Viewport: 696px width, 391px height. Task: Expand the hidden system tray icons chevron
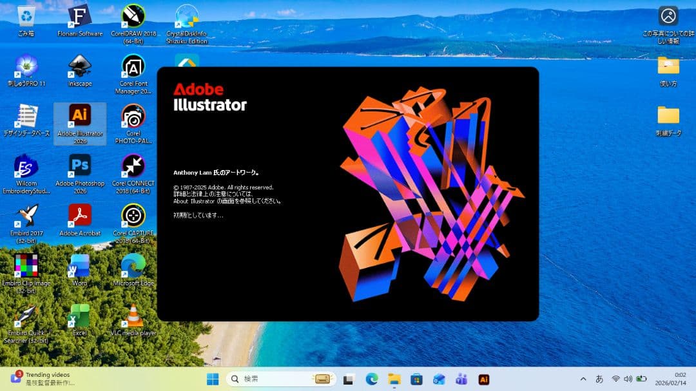[x=583, y=379]
